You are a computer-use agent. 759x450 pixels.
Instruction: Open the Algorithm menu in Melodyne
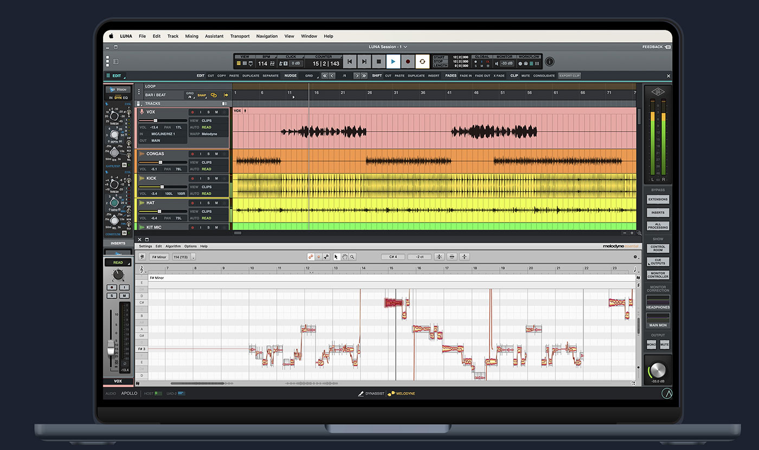click(x=173, y=246)
